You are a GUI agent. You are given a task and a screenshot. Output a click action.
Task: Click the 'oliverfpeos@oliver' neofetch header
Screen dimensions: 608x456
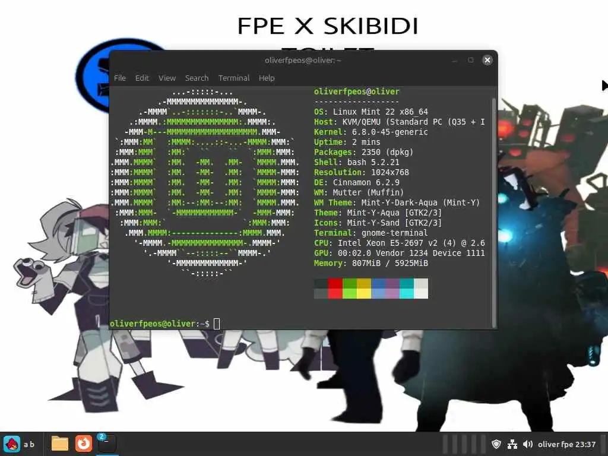pos(356,91)
